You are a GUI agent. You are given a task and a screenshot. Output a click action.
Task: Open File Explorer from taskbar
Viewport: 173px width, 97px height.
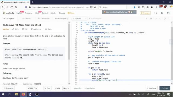coord(17,94)
